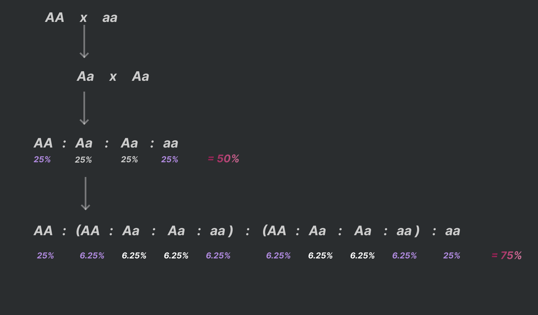The image size is (538, 315).
Task: Select the right Aa in the Aa x Aa row
Action: (x=141, y=77)
